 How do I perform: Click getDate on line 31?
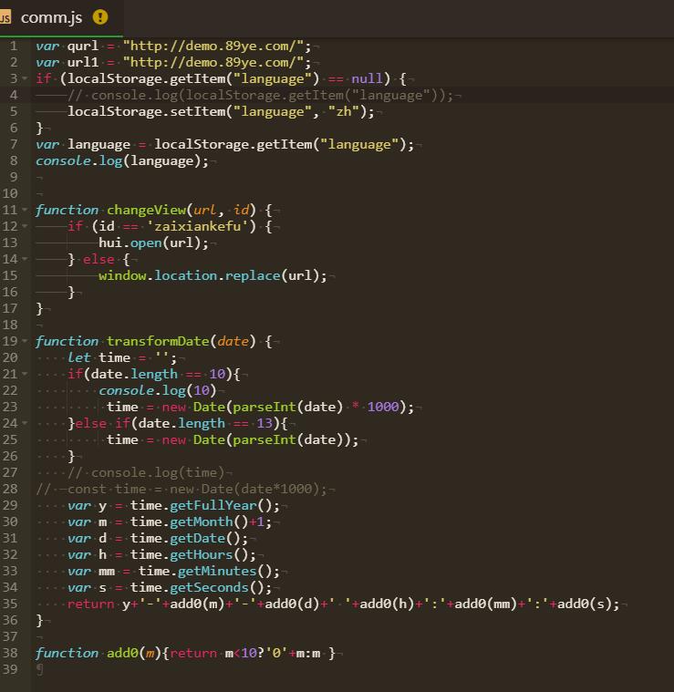tap(197, 538)
